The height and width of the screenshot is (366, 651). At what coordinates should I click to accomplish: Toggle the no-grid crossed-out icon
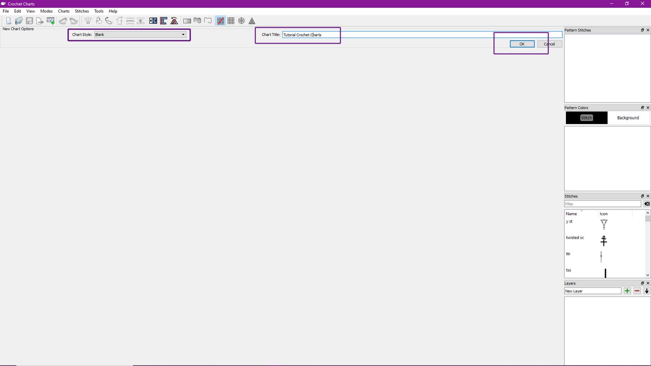221,21
